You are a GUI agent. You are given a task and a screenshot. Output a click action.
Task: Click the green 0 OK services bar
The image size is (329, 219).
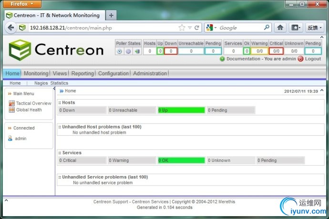pyautogui.click(x=181, y=160)
